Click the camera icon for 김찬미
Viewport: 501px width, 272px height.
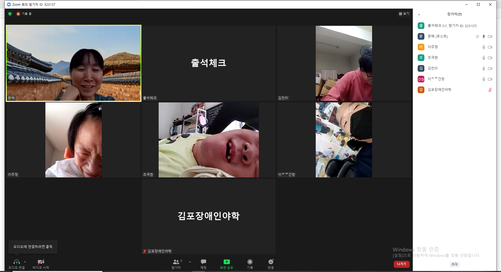tap(490, 69)
